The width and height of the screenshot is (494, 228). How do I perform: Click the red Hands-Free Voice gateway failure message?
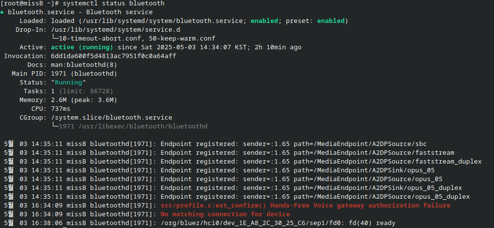tap(306, 206)
